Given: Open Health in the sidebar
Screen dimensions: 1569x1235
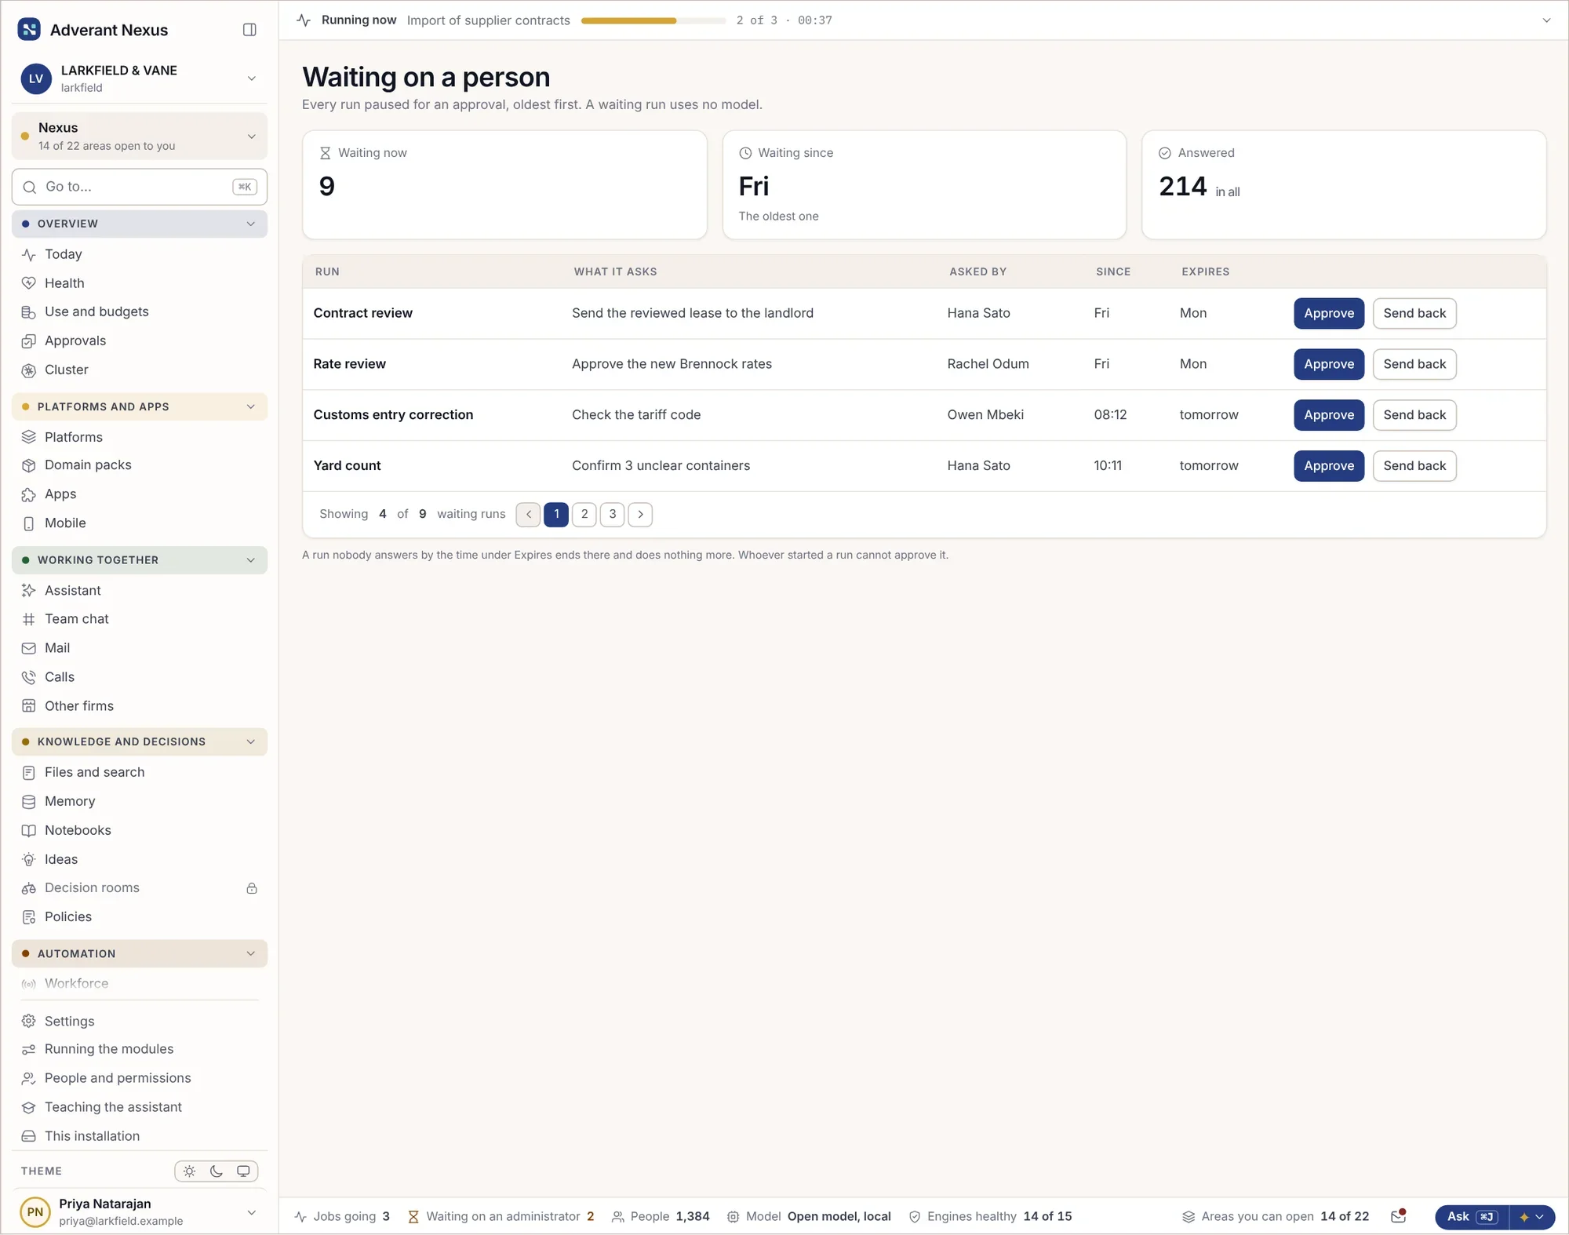Looking at the screenshot, I should [139, 283].
